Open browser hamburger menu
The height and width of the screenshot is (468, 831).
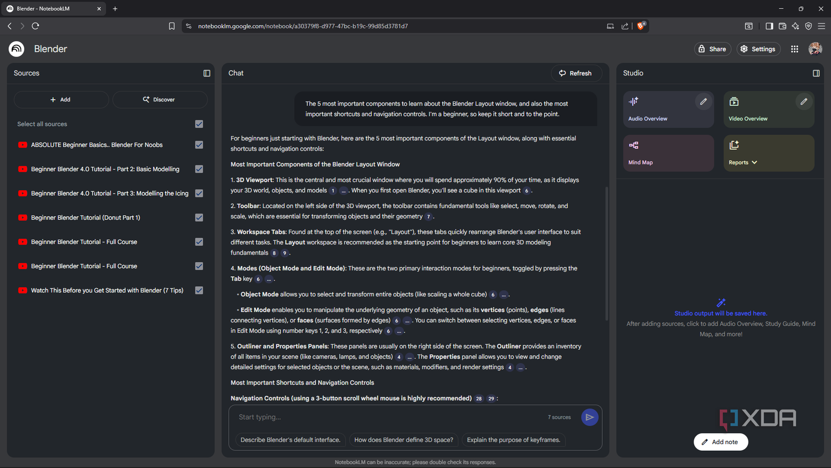coord(822,26)
